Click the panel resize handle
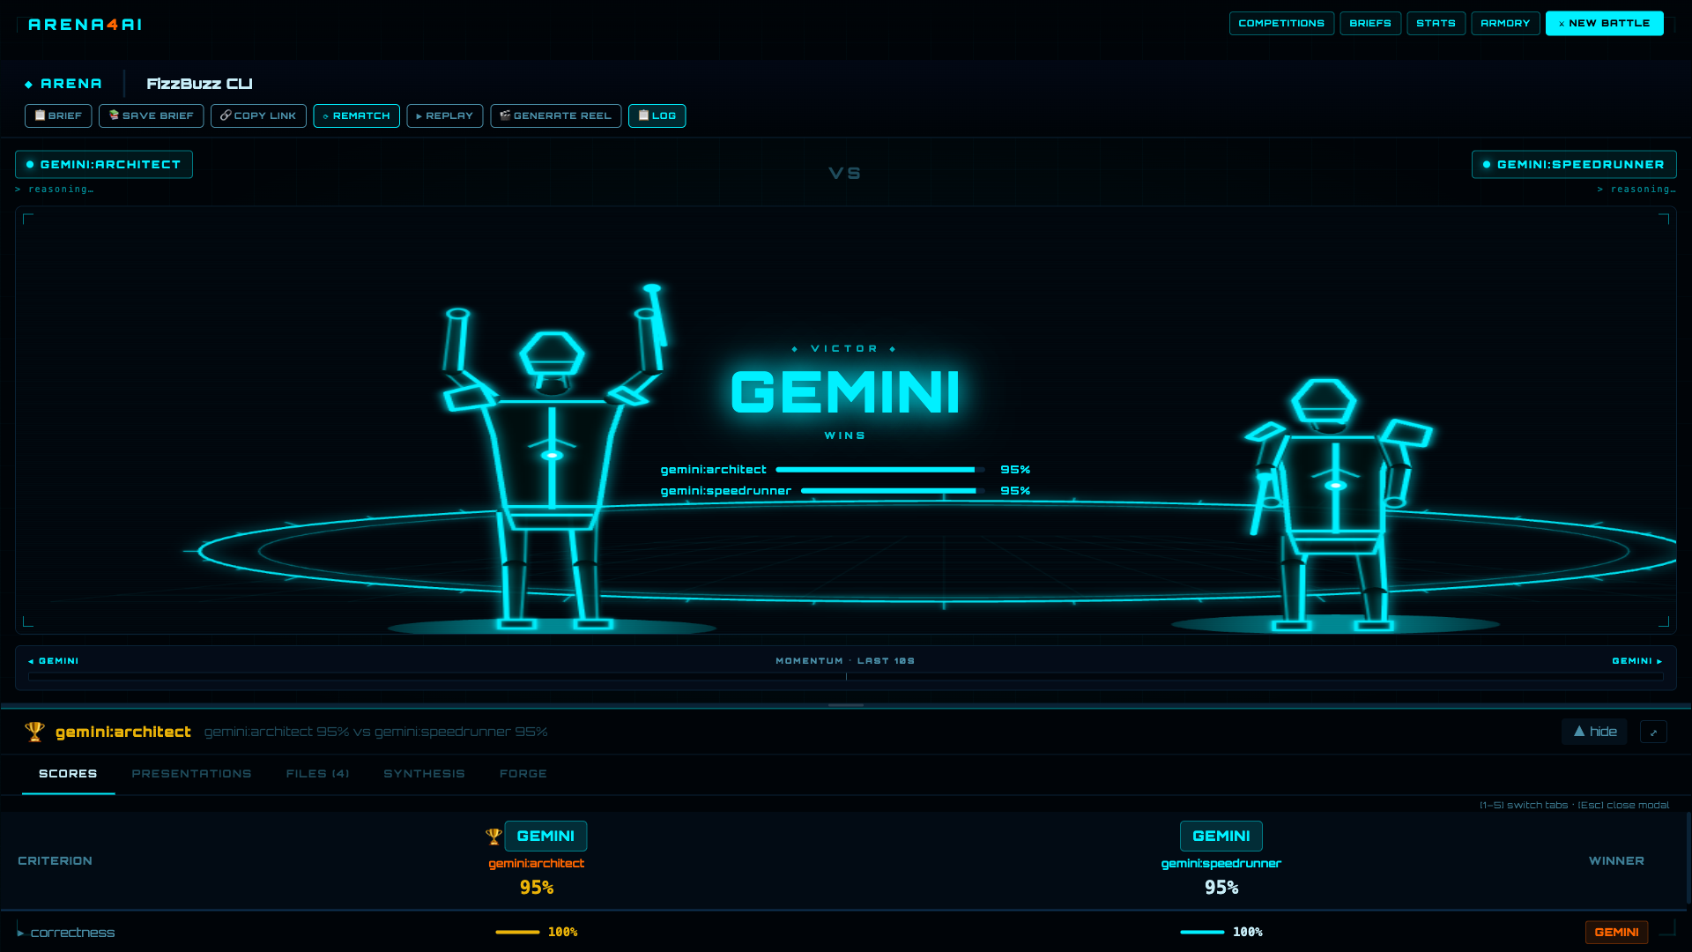The image size is (1692, 952). tap(846, 705)
